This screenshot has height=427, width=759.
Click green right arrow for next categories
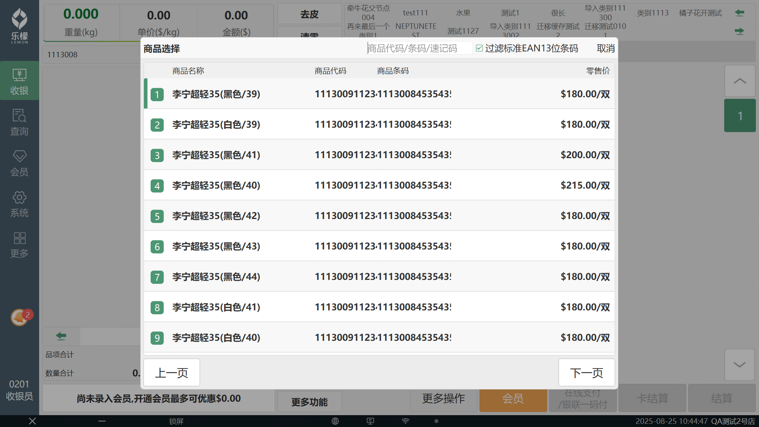coord(739,31)
